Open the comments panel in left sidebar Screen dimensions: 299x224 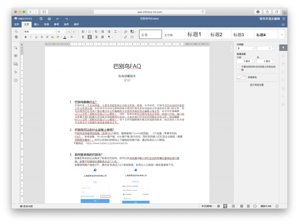pos(16,56)
